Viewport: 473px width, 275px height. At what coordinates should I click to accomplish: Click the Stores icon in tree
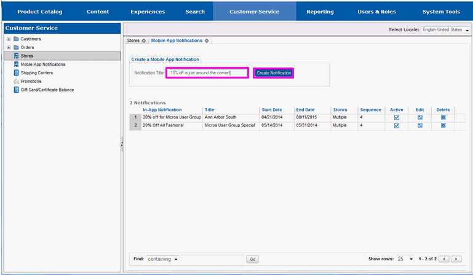point(16,56)
